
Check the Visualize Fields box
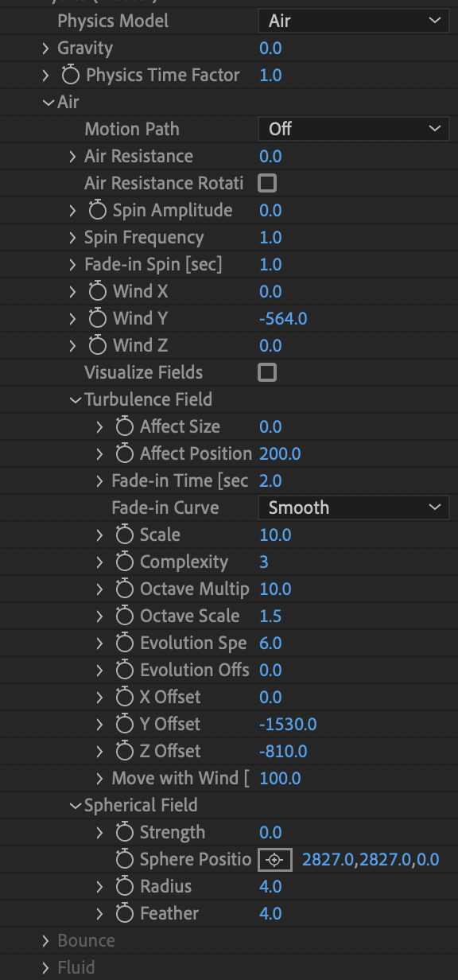(267, 372)
